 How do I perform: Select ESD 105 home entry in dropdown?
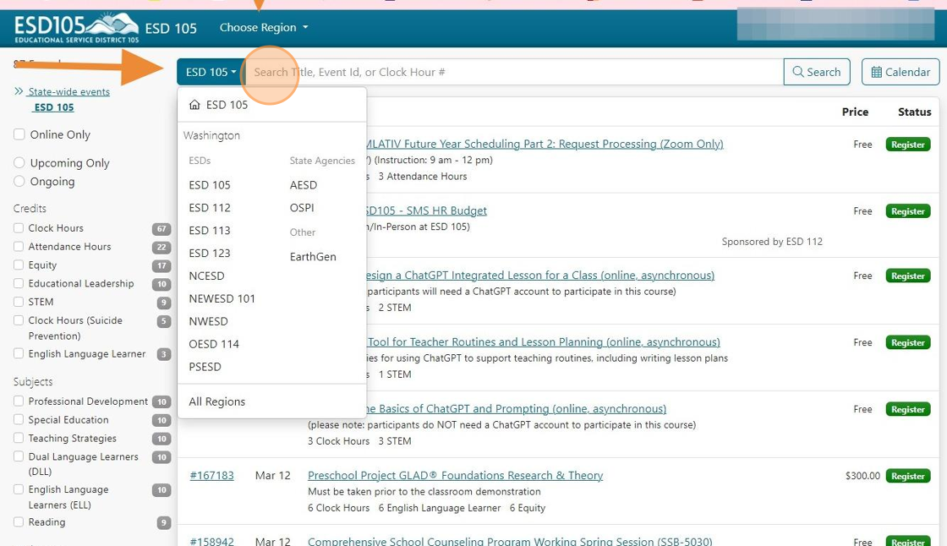tap(271, 105)
